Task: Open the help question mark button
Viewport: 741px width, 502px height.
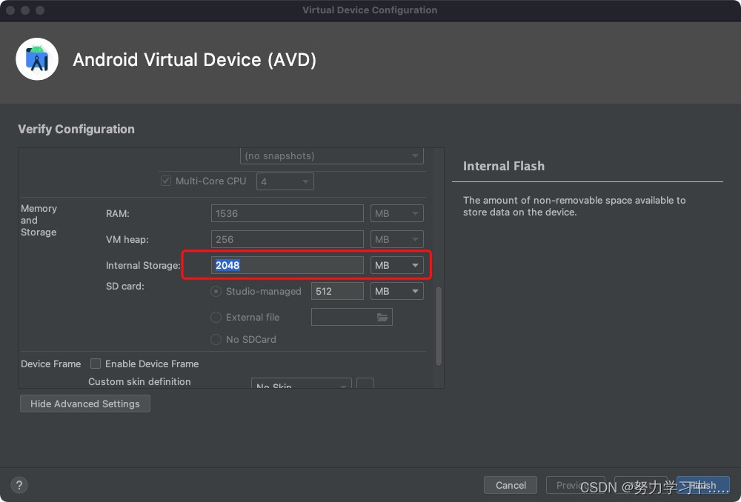Action: pos(19,485)
